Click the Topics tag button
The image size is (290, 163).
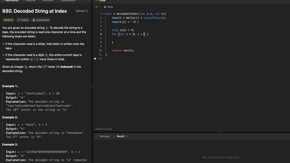point(23,20)
